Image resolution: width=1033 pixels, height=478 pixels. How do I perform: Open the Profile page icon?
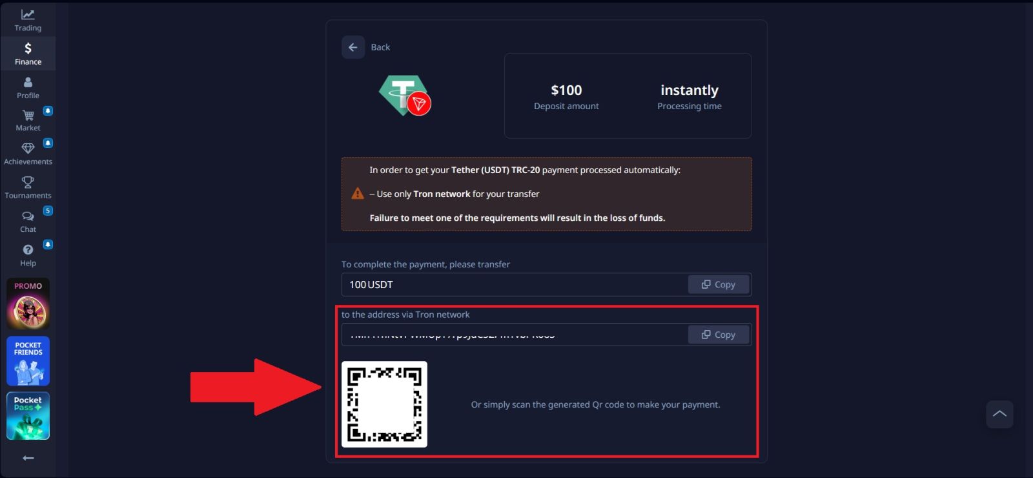tap(28, 82)
